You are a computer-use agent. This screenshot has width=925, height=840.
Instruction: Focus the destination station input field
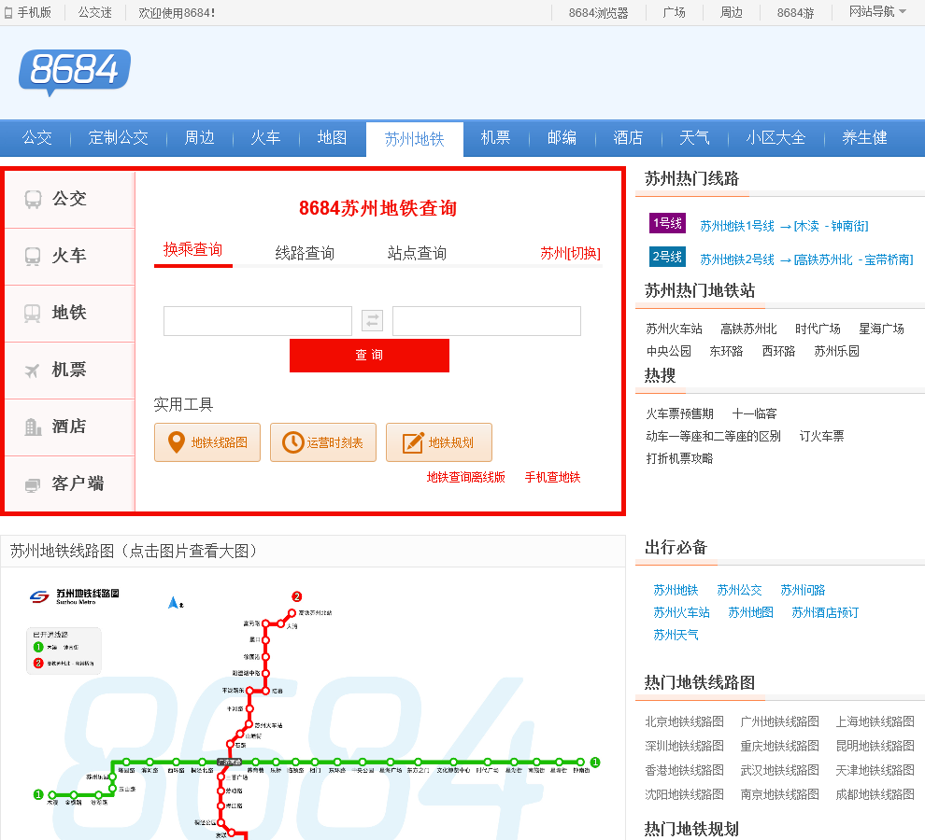487,321
